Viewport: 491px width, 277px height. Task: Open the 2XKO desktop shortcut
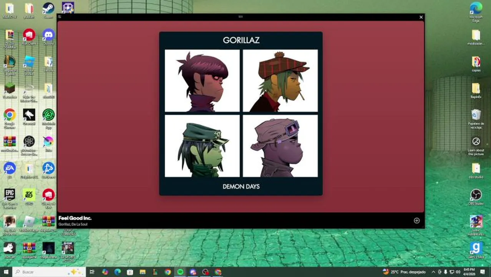[x=29, y=197]
